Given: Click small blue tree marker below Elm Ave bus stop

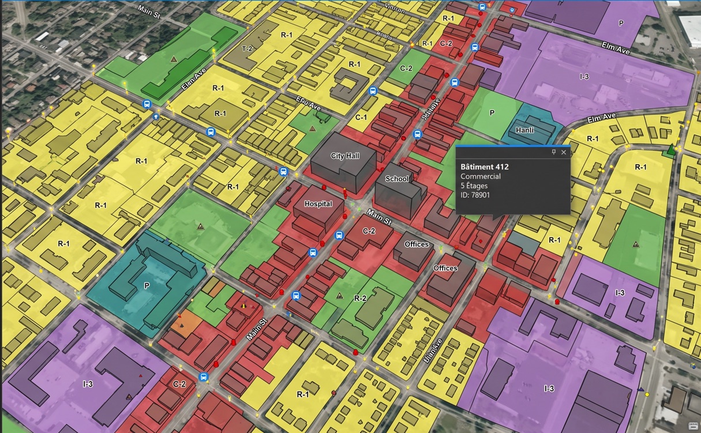Looking at the screenshot, I should tap(156, 116).
